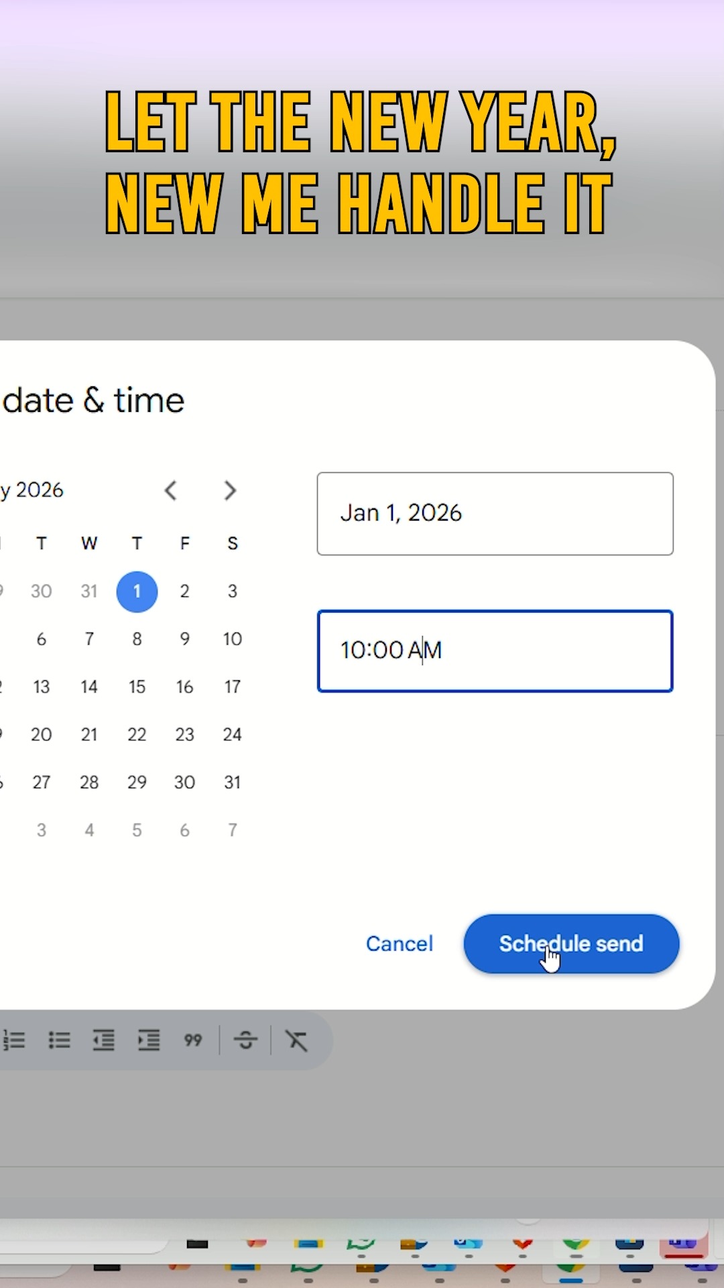724x1288 pixels.
Task: Click the remove formatting icon
Action: point(296,1040)
